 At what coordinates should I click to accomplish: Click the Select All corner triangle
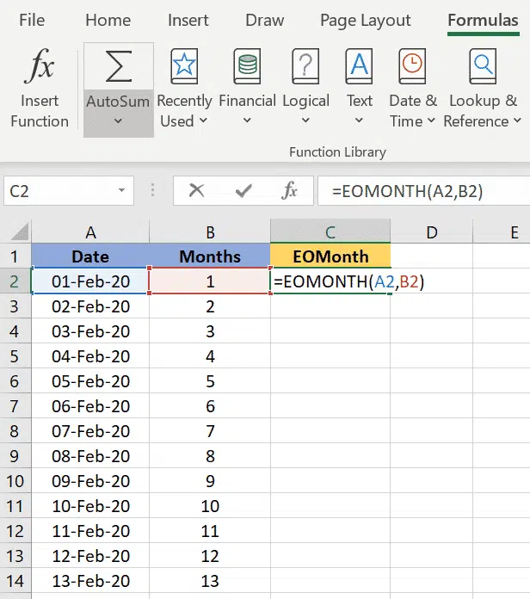tap(19, 232)
